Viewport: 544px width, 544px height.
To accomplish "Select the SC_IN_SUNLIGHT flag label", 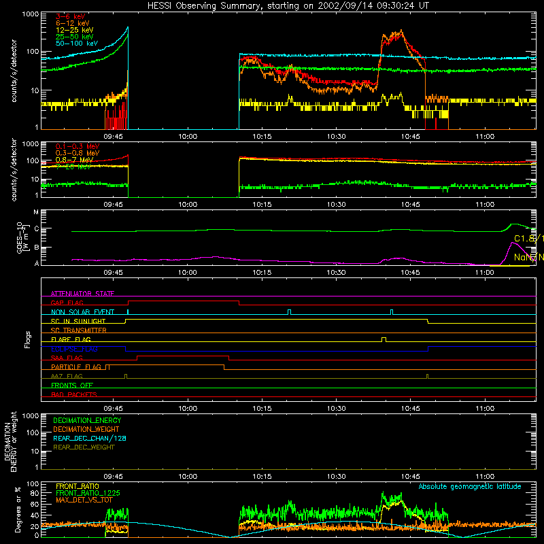I will [x=78, y=321].
